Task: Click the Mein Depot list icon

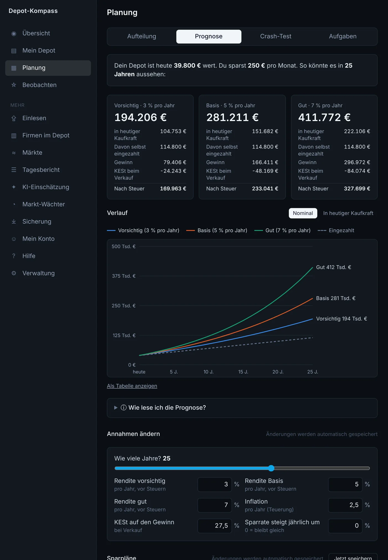Action: [x=14, y=51]
